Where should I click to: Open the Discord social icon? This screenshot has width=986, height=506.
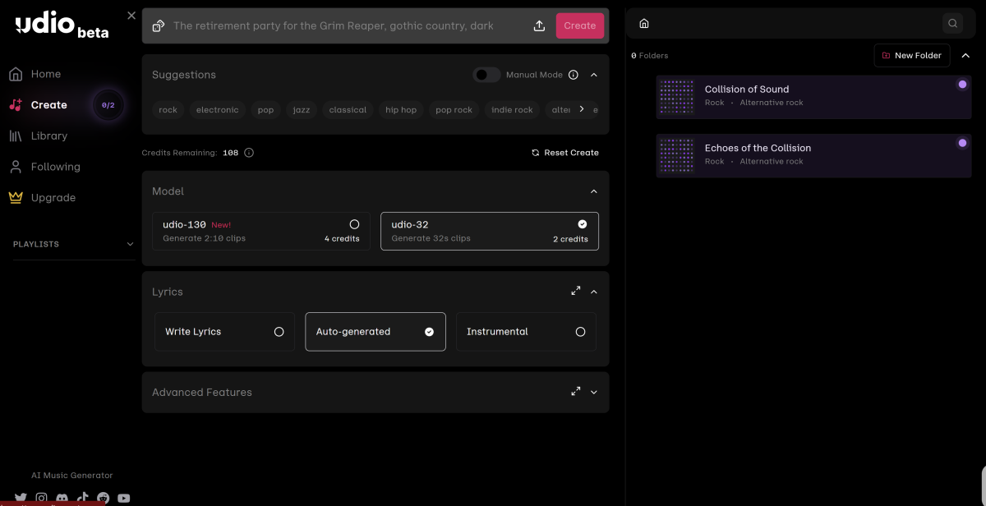point(62,498)
